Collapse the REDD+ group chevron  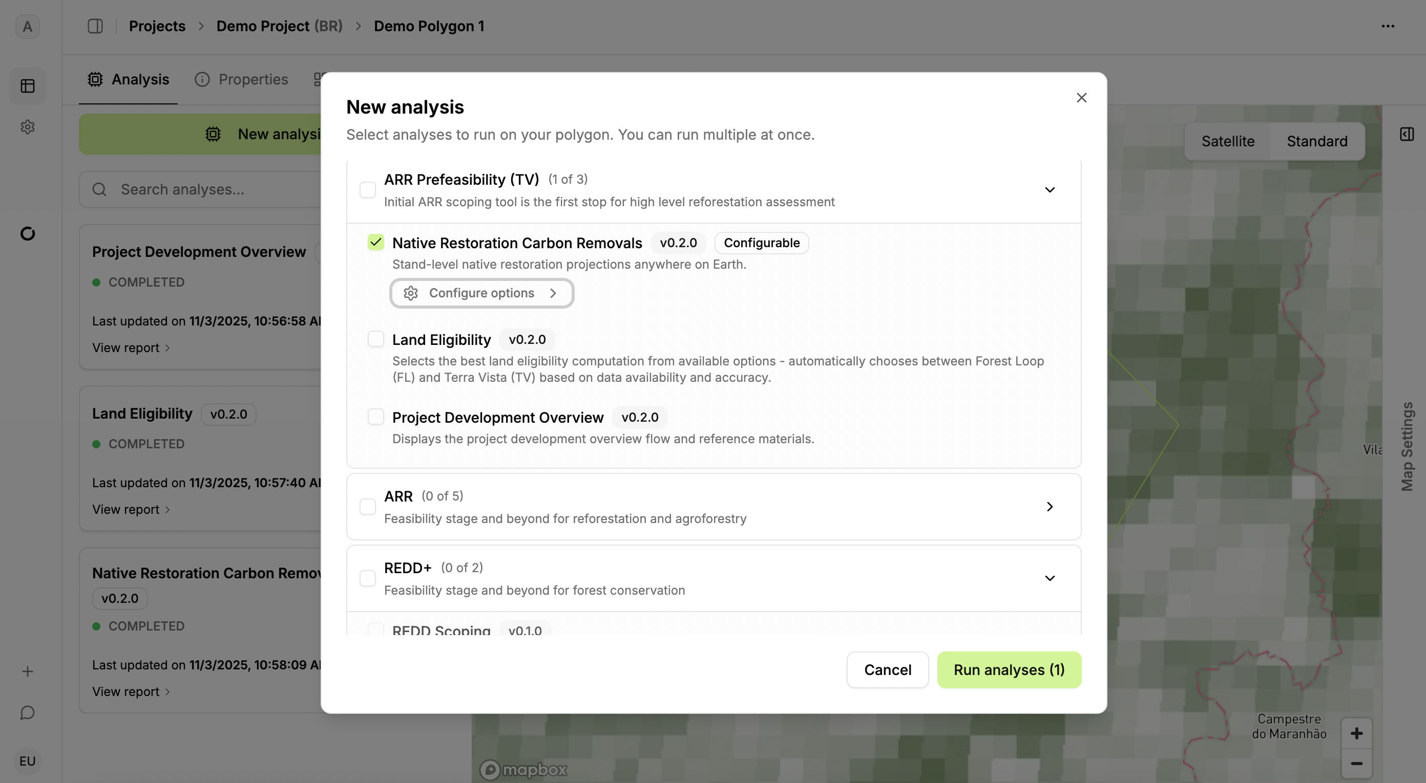(x=1050, y=578)
